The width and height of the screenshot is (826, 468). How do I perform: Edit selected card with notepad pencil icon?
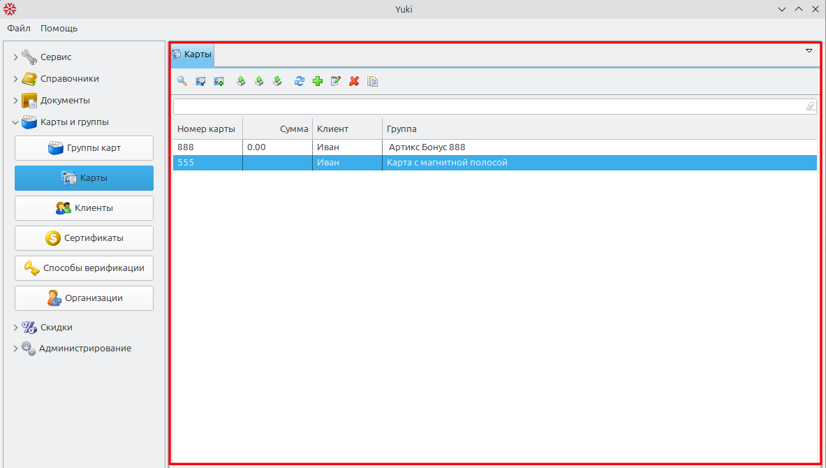point(336,81)
